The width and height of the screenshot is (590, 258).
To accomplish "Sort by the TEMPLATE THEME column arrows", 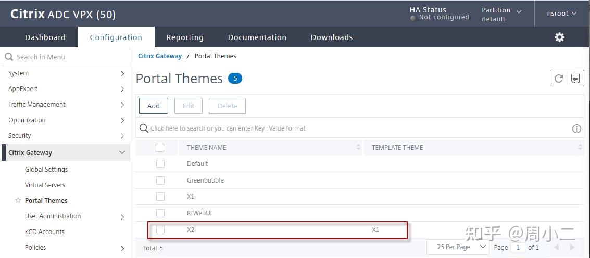I will (x=580, y=147).
